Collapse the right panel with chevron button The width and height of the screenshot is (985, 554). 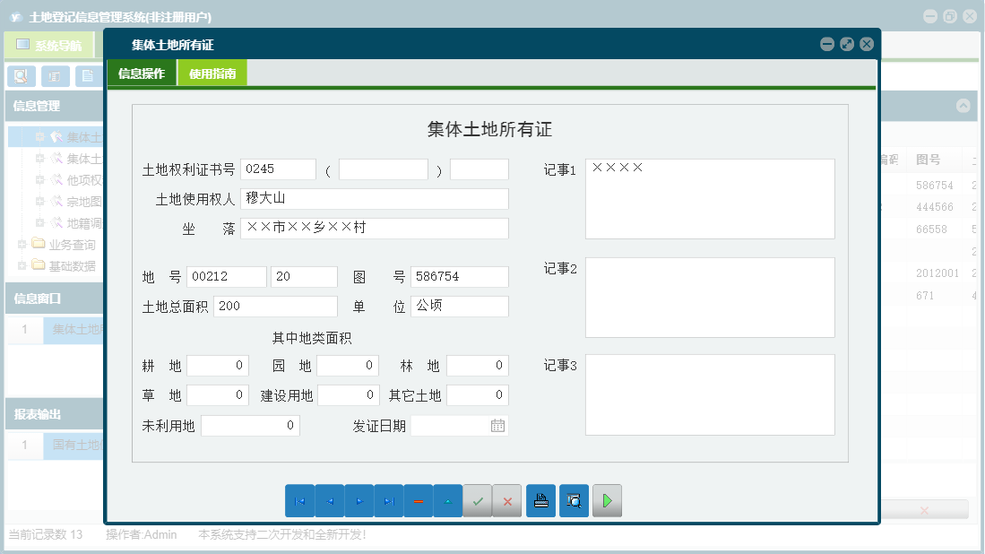tap(963, 106)
